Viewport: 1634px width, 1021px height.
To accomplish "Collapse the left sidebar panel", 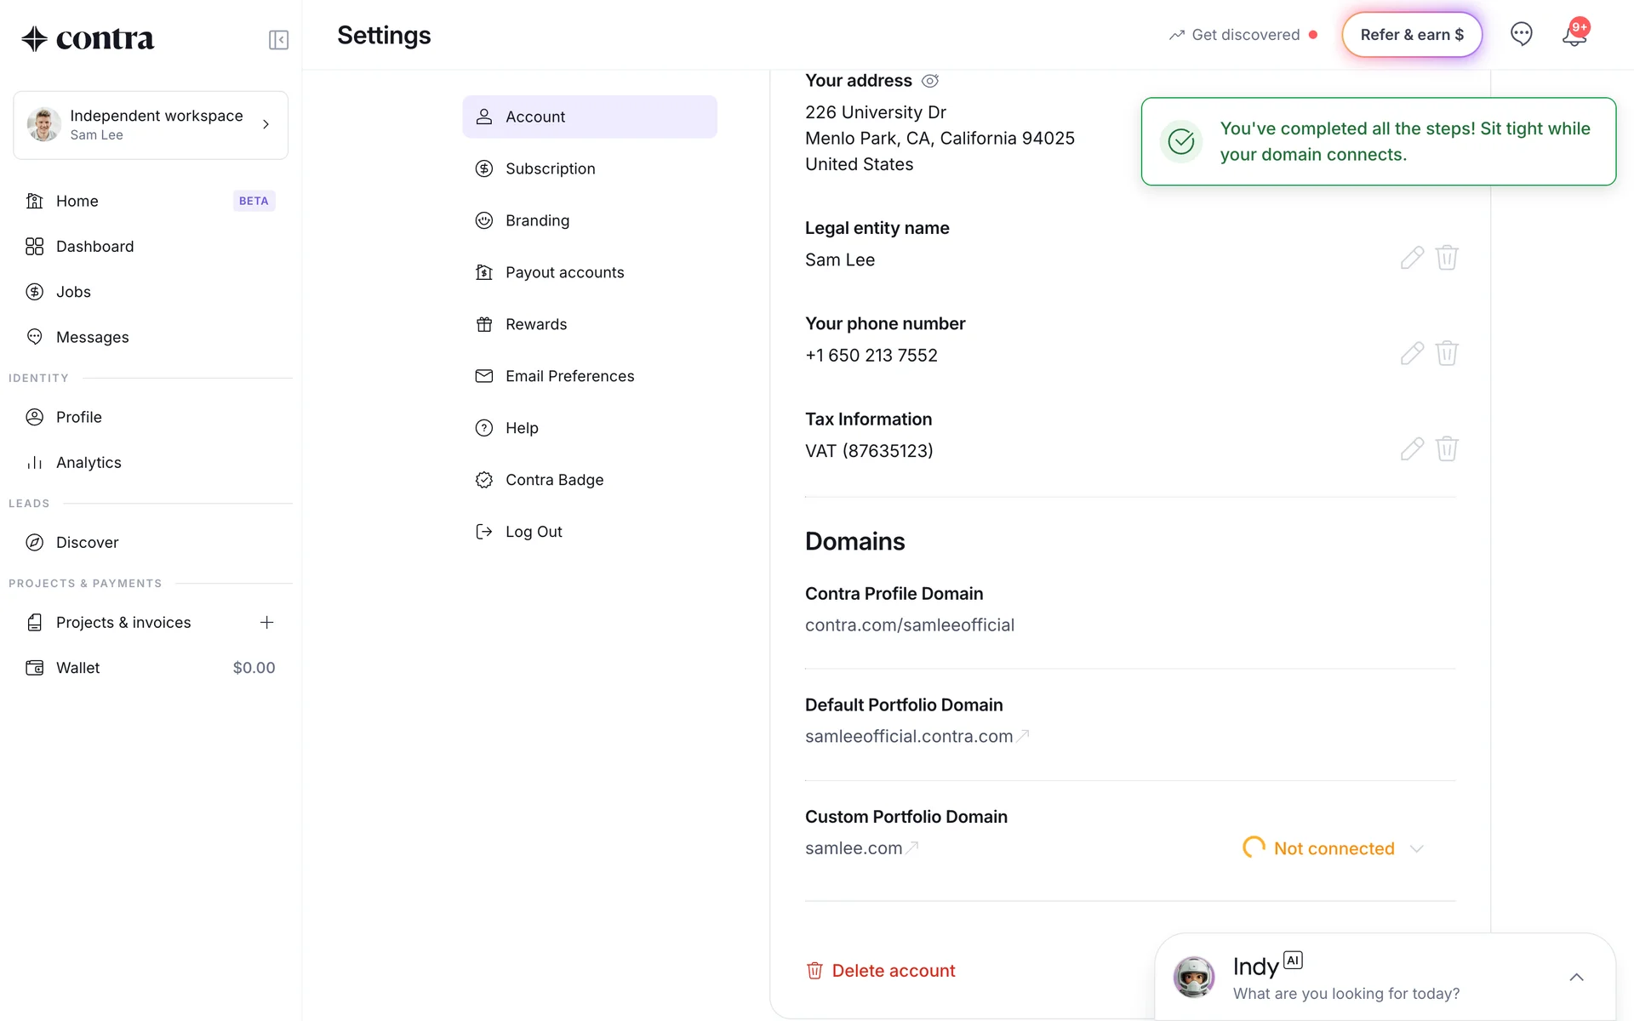I will point(278,40).
